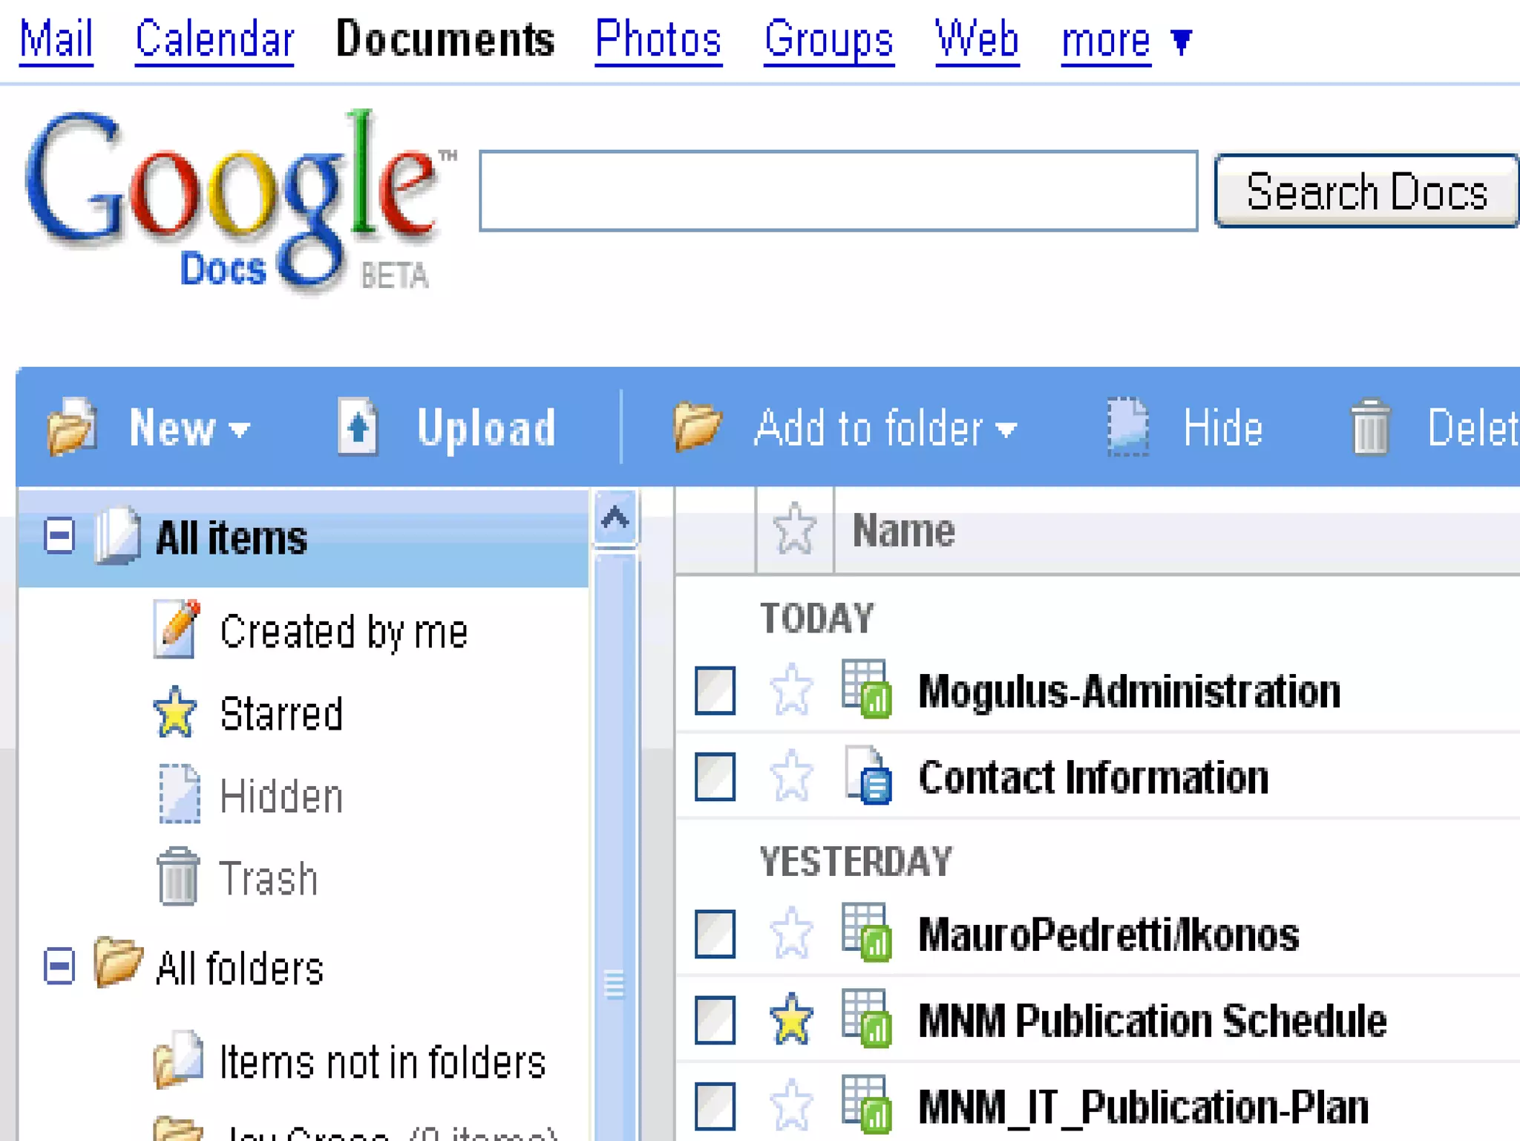Click the star column header icon
The image size is (1520, 1141).
click(794, 530)
